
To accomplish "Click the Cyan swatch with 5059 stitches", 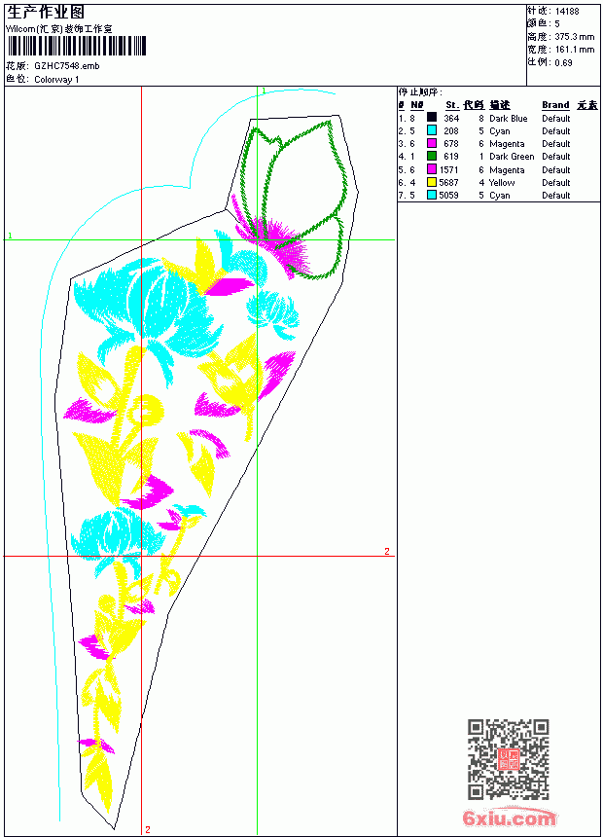I will 432,195.
